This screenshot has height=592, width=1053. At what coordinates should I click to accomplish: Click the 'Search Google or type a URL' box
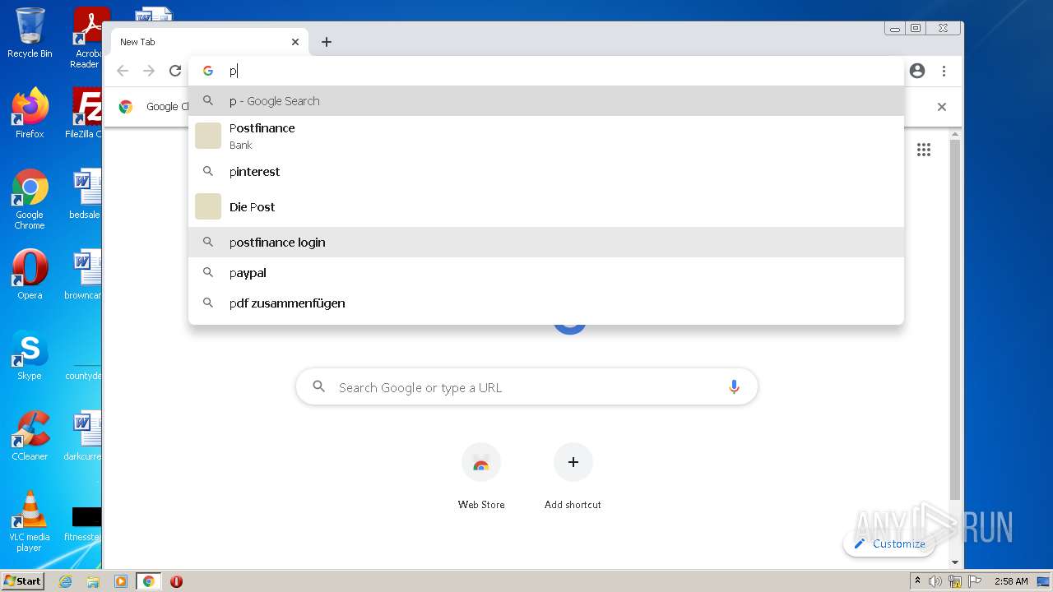526,387
